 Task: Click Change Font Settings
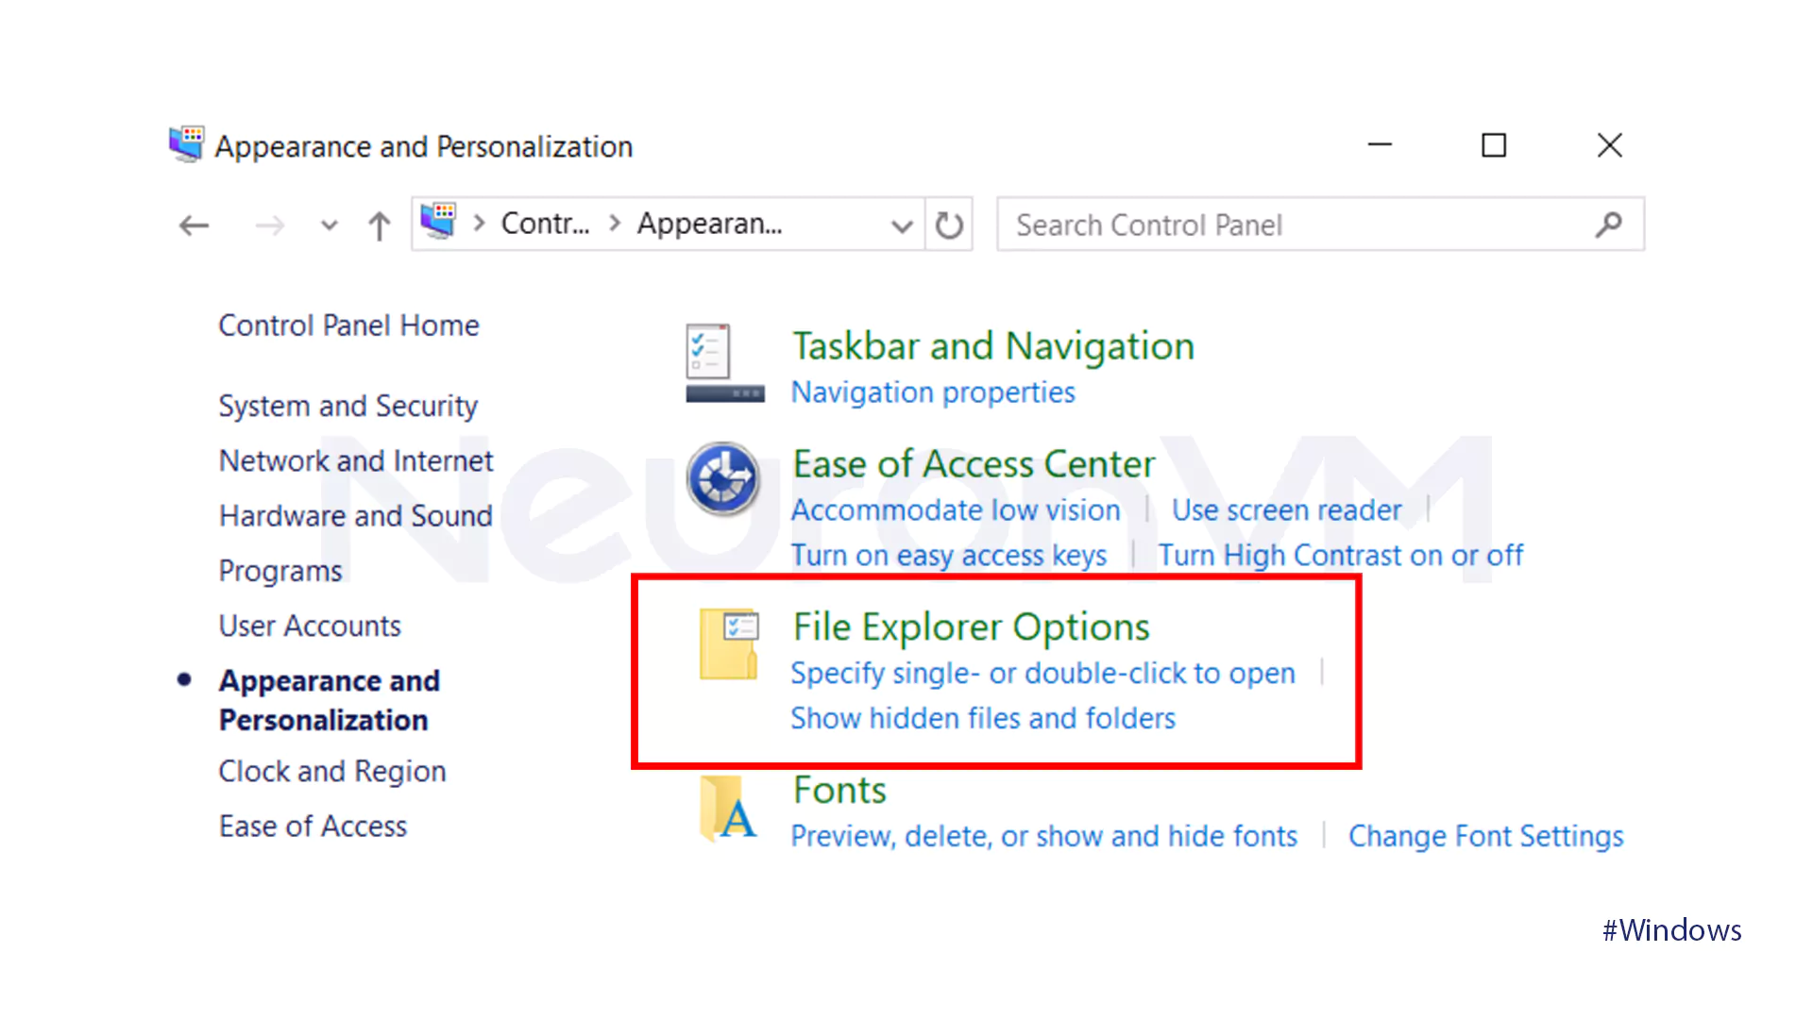1485,836
